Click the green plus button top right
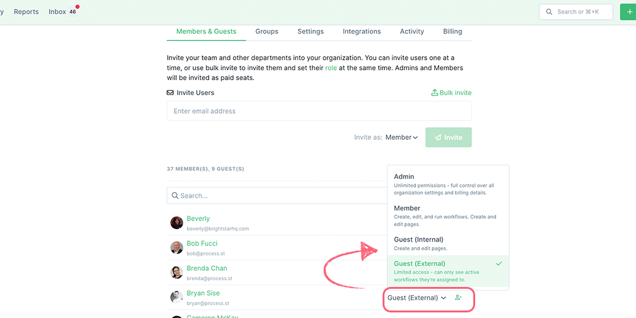 pyautogui.click(x=629, y=12)
